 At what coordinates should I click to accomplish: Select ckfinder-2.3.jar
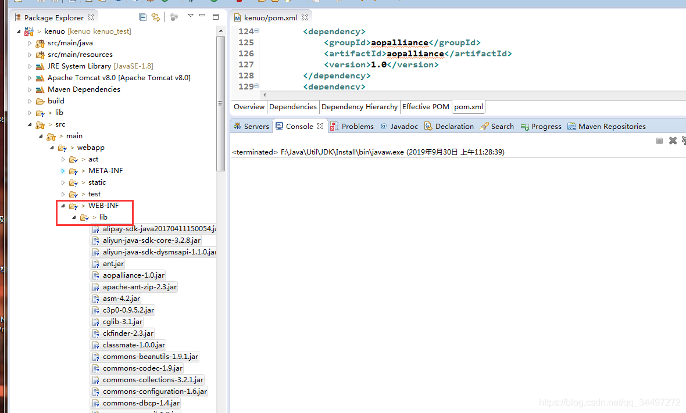(123, 333)
